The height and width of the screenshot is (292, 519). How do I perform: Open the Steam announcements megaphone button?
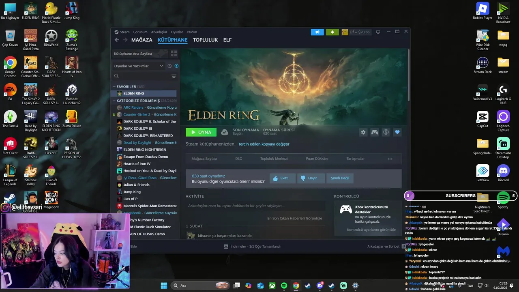point(317,32)
